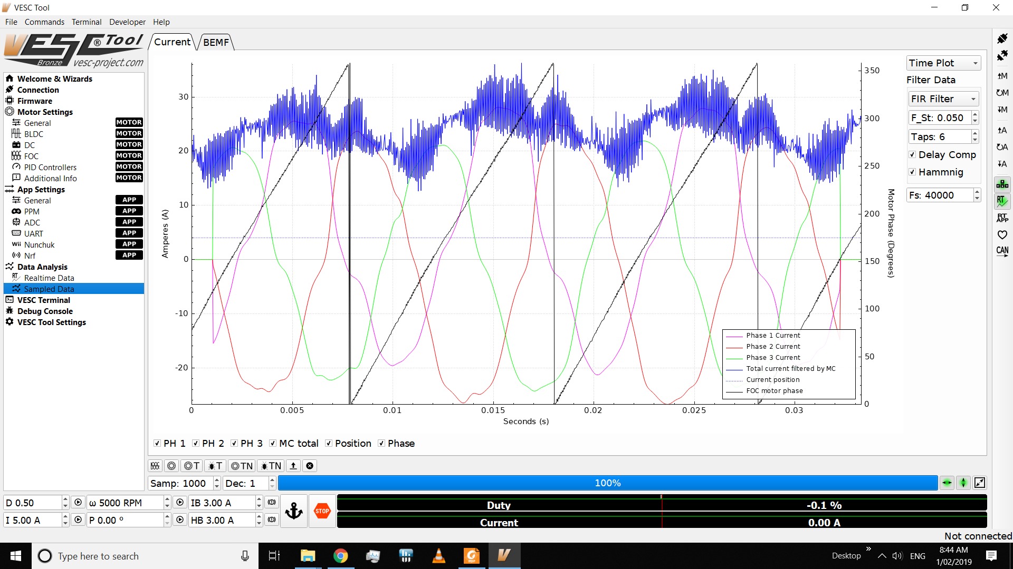Toggle RT realtime data streaming icon
Image resolution: width=1013 pixels, height=569 pixels.
pos(1002,201)
